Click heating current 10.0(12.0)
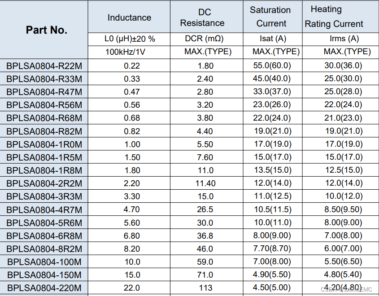The width and height of the screenshot is (379, 296). [344, 196]
